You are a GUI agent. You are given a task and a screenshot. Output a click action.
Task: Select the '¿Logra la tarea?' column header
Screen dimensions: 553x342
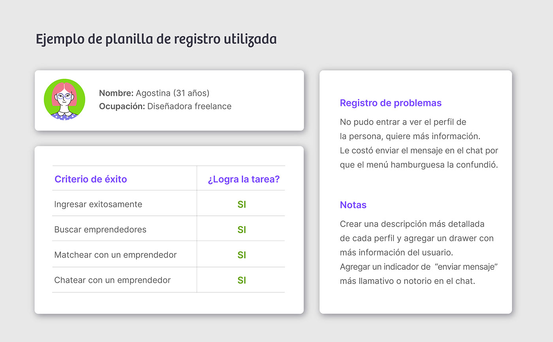coord(244,179)
